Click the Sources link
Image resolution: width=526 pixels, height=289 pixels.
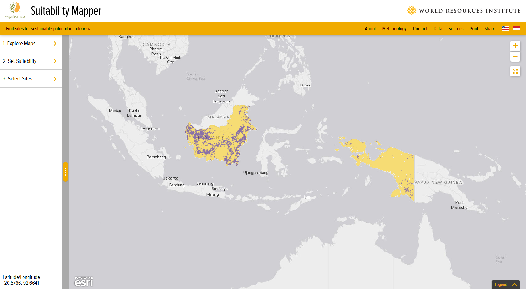(x=456, y=29)
